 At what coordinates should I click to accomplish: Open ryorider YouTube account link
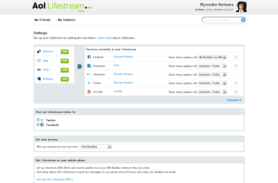[x=118, y=91]
